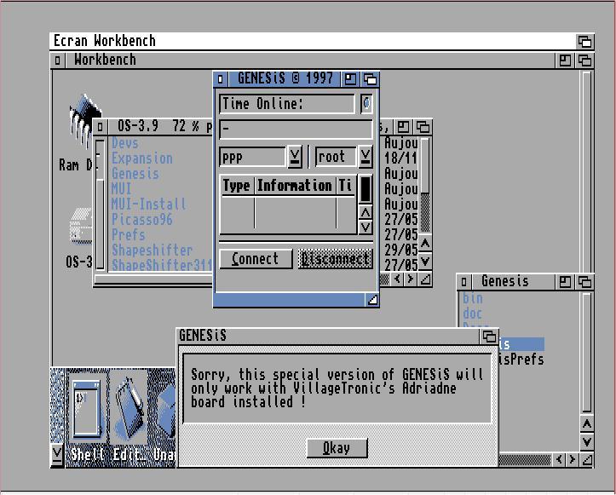Click the OS-3.9 window resize corner gadget
Image resolution: width=616 pixels, height=495 pixels.
click(425, 279)
